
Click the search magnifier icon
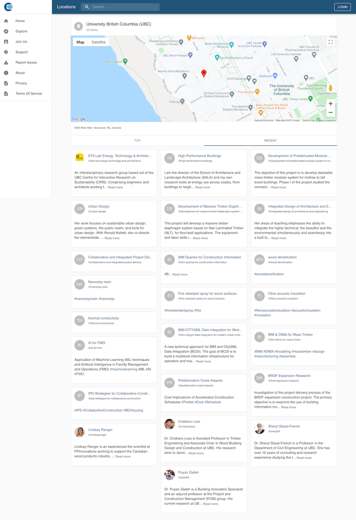coord(87,7)
